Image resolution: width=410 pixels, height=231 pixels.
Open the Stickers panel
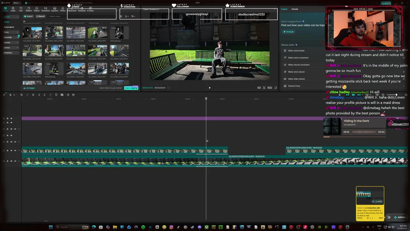tap(29, 9)
